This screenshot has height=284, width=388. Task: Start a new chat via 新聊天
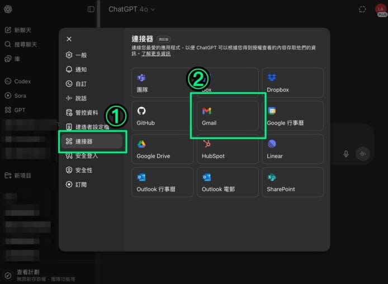(18, 30)
